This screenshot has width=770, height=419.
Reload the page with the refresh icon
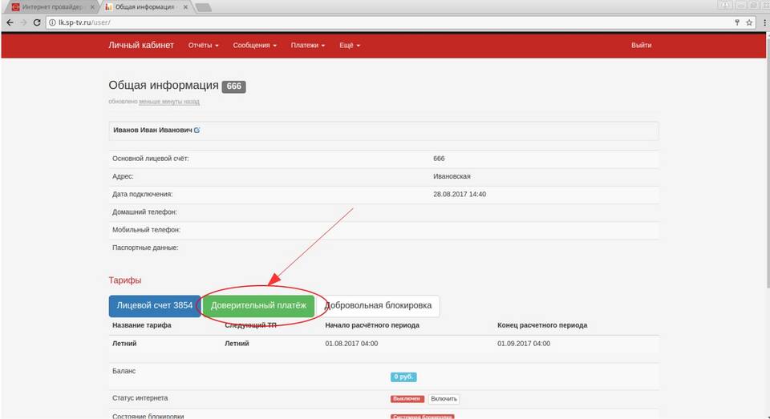38,22
